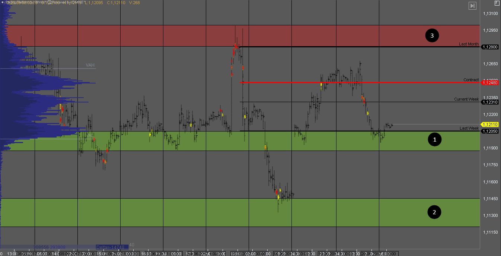Click the small arrow at top-left corner
This screenshot has height=256, width=501.
[2, 3]
